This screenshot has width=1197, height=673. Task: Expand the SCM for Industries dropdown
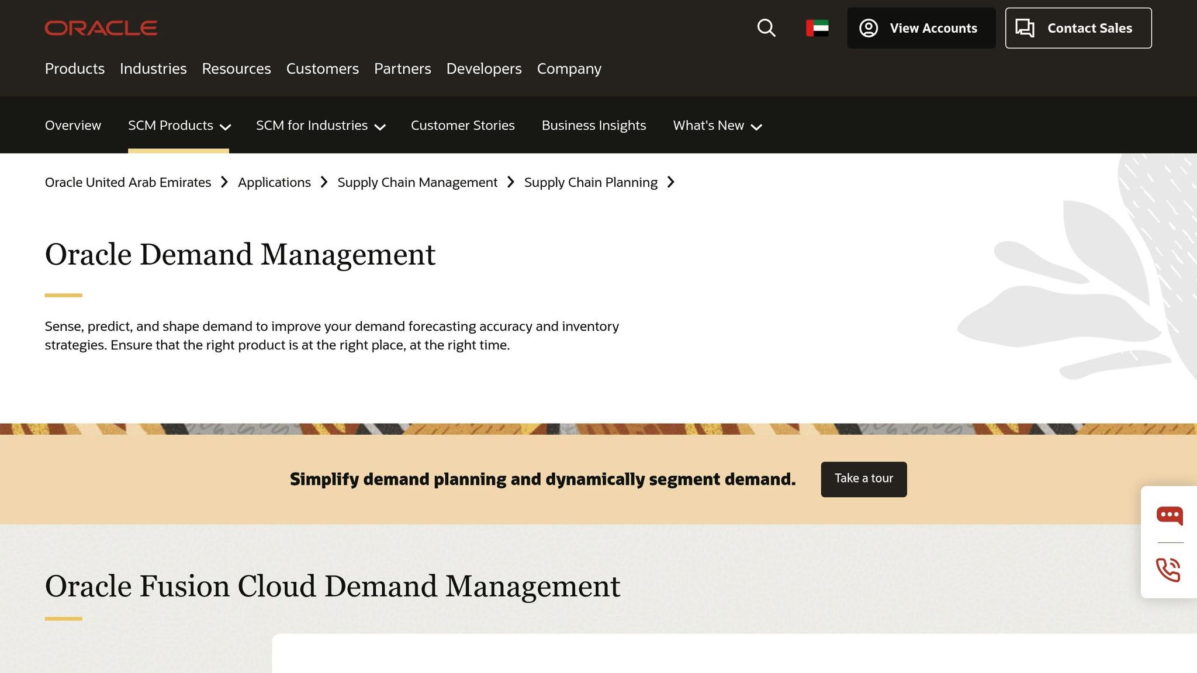click(x=320, y=125)
